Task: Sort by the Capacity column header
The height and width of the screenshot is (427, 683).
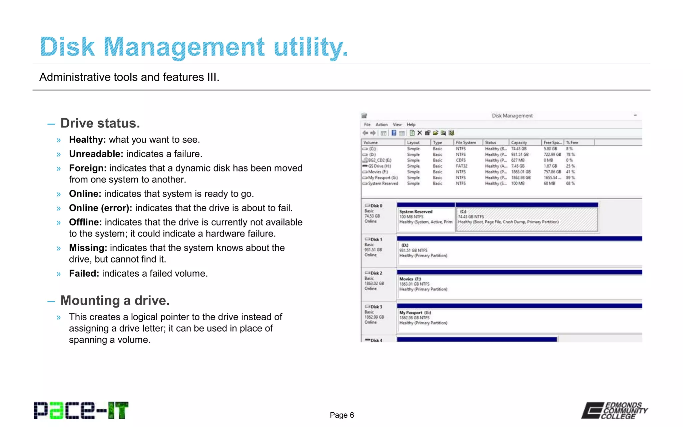Action: (519, 142)
